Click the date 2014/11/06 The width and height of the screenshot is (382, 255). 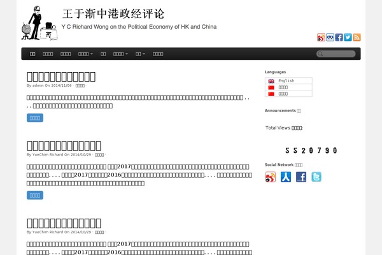click(x=61, y=85)
